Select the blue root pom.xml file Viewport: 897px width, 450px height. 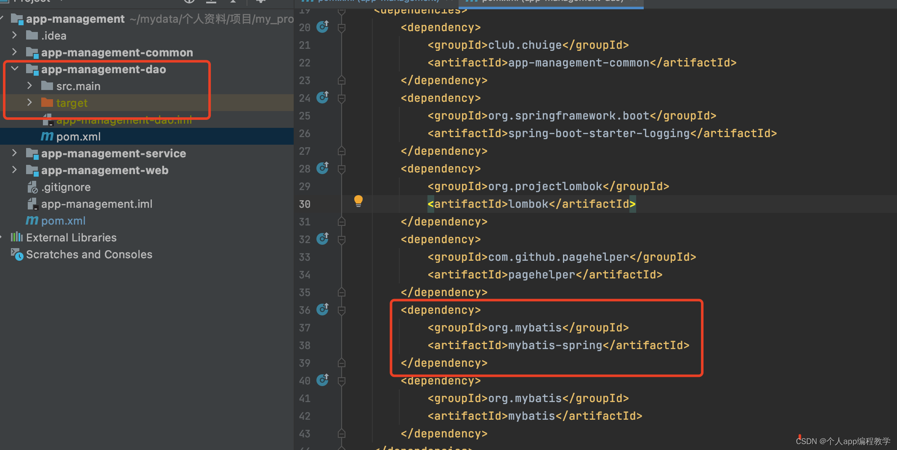pyautogui.click(x=147, y=221)
